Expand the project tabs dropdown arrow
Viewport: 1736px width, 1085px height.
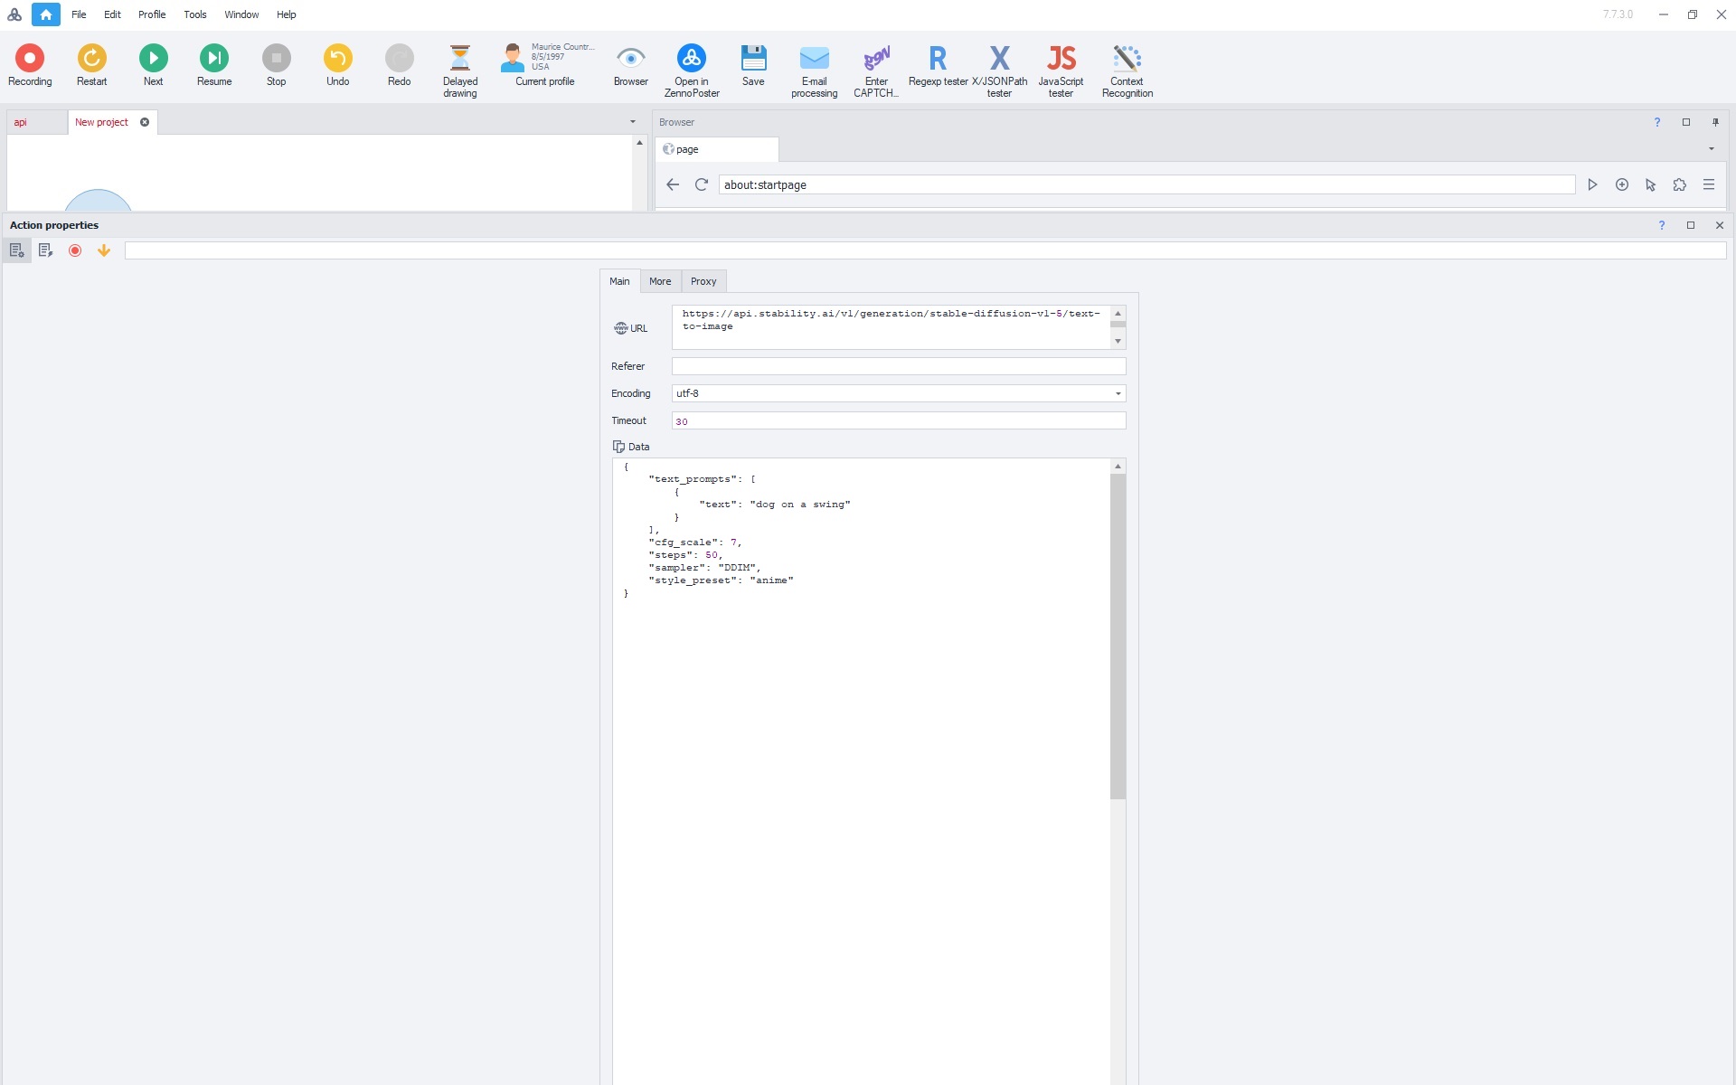coord(632,122)
